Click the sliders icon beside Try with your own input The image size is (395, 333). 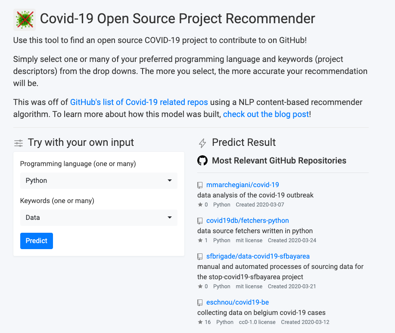pos(19,143)
